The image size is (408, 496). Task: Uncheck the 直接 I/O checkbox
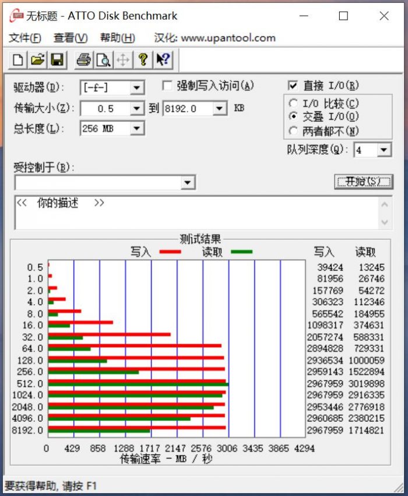293,86
